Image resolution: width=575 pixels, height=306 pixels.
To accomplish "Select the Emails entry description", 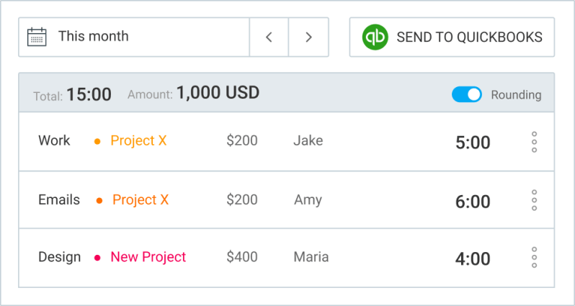I will click(x=59, y=199).
